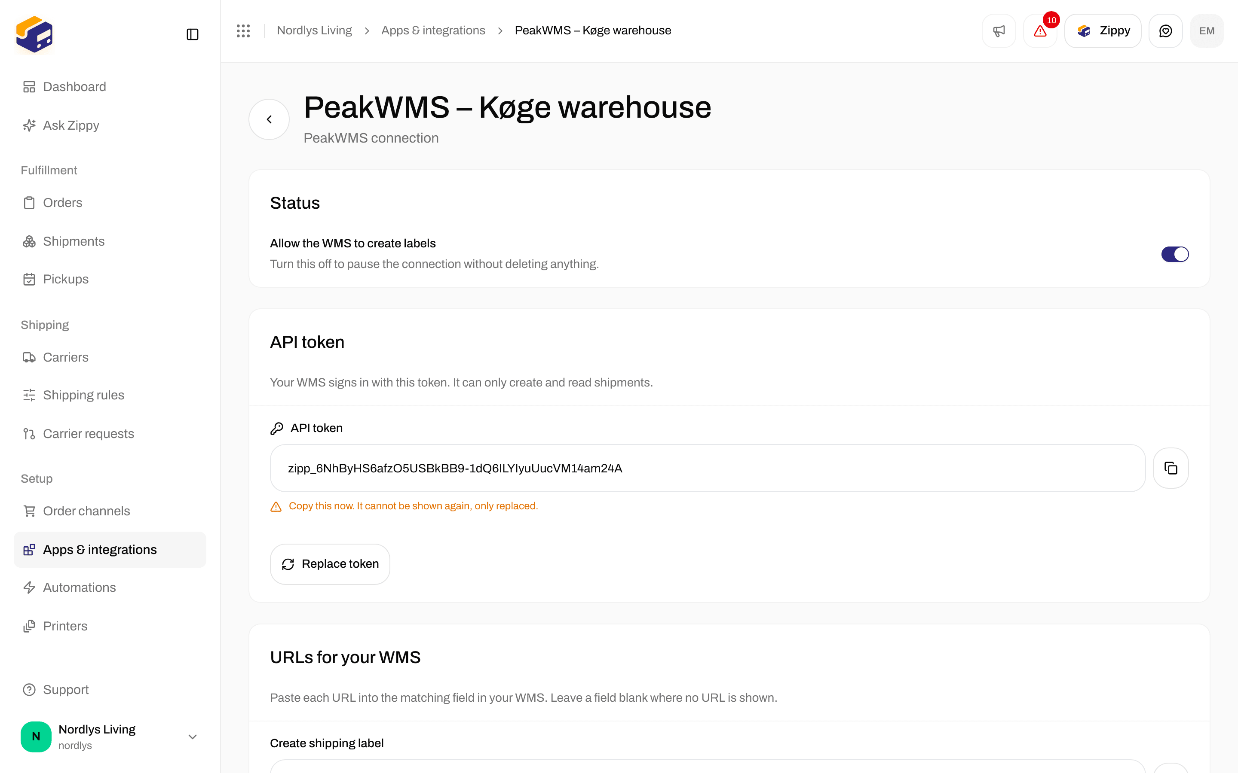Navigate to Shipments

pyautogui.click(x=110, y=241)
